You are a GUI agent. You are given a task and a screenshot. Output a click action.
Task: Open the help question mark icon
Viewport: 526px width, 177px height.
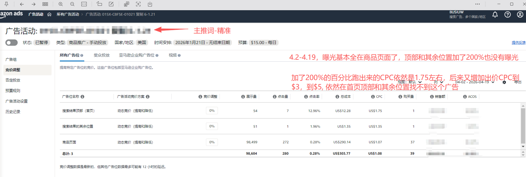pos(507,15)
